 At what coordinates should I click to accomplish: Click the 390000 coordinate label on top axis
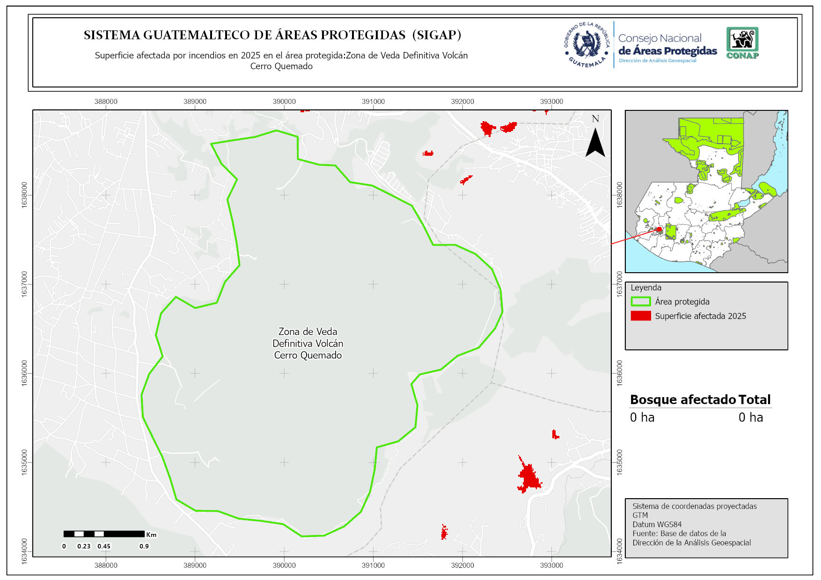284,101
